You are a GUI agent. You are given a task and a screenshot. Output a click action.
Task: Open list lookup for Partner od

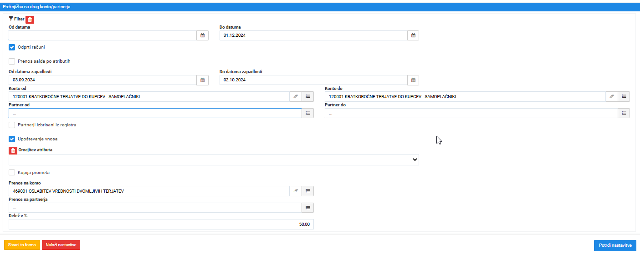point(308,113)
